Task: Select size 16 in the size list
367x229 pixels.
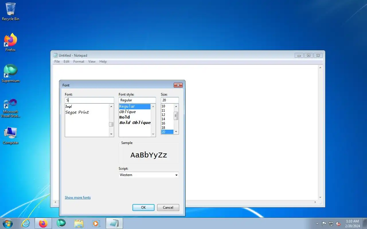Action: coord(167,123)
